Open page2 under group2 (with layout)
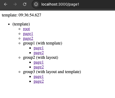This screenshot has width=115, height=98. point(39,67)
